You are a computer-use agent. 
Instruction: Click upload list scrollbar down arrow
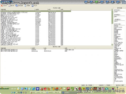(x=112, y=45)
